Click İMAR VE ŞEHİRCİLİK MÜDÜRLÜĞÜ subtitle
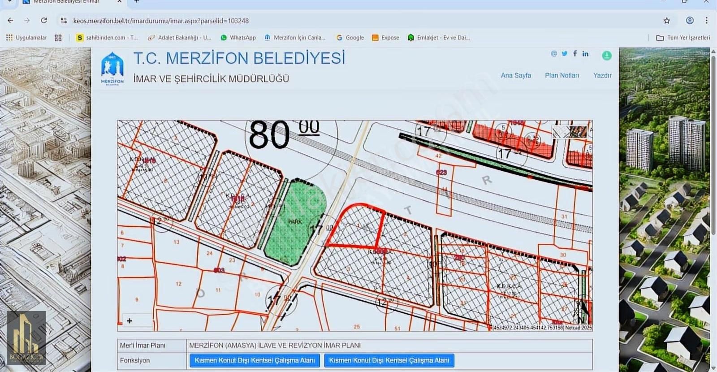The height and width of the screenshot is (372, 717). point(211,79)
